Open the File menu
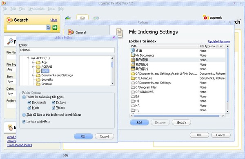Screen dimensions: 245x159 (5, 9)
